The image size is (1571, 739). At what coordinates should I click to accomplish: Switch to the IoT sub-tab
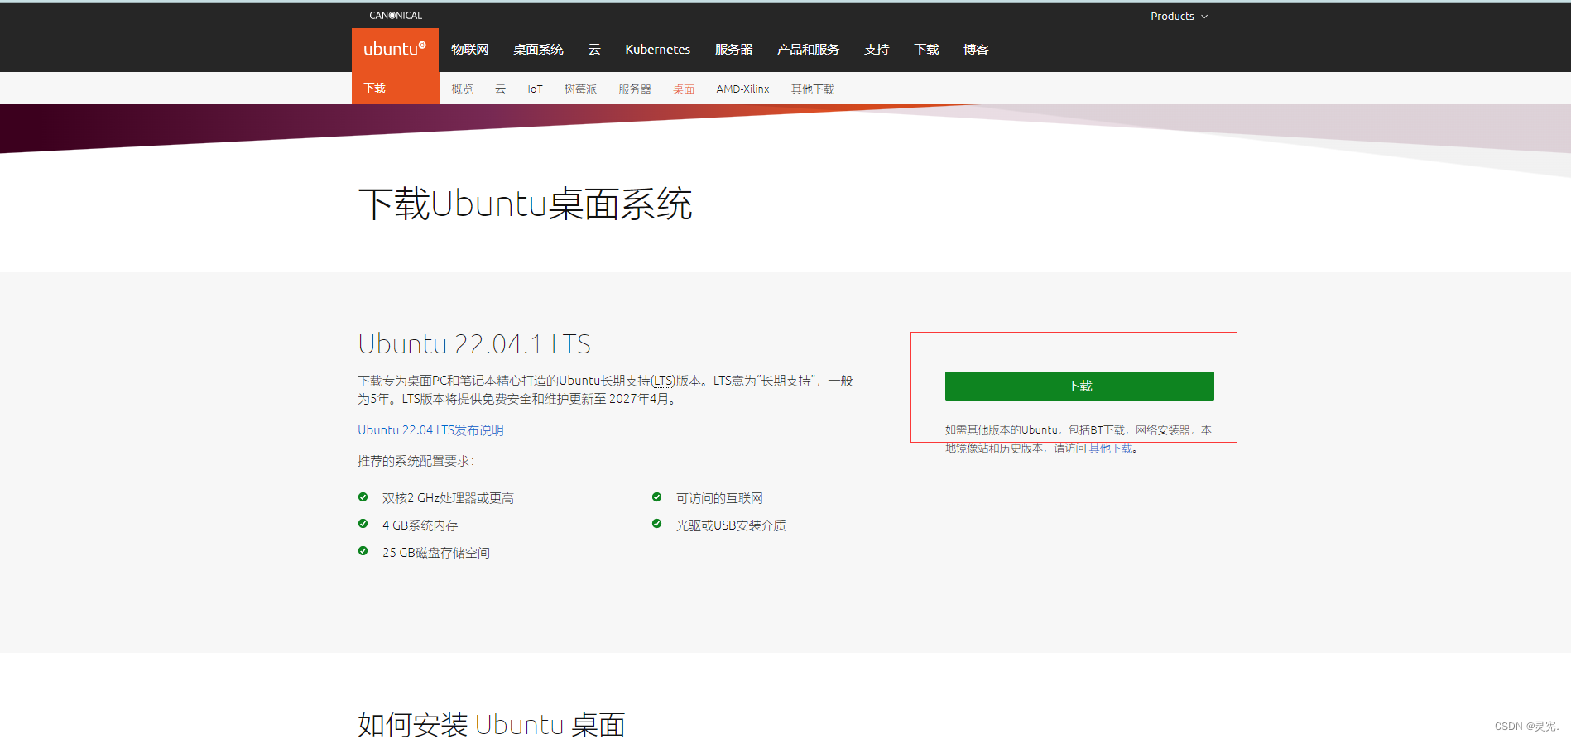[536, 89]
